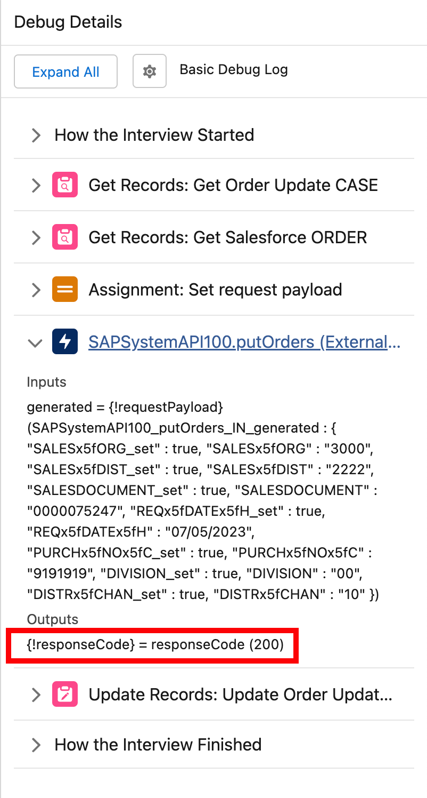Click the Get Salesforce ORDER records icon
Image resolution: width=427 pixels, height=798 pixels.
pyautogui.click(x=65, y=237)
